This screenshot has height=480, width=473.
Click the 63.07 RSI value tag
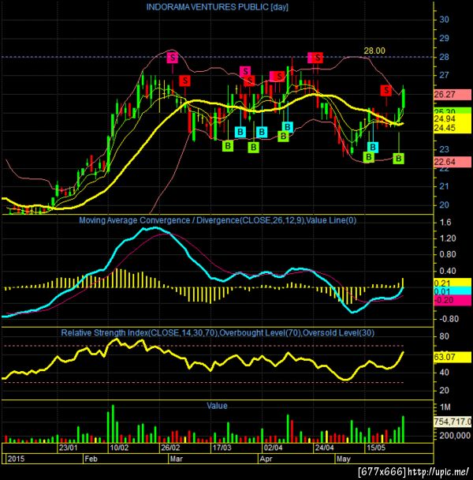(x=453, y=357)
